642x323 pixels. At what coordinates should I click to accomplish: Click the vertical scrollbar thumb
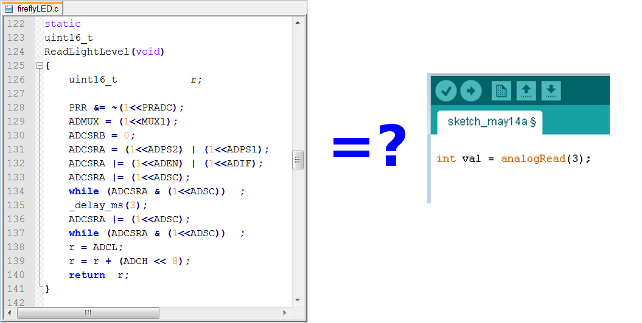tap(298, 160)
